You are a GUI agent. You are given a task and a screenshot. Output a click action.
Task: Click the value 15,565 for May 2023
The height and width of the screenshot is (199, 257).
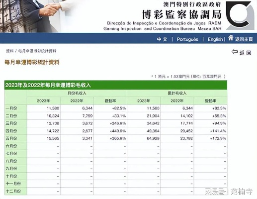[x=53, y=138]
